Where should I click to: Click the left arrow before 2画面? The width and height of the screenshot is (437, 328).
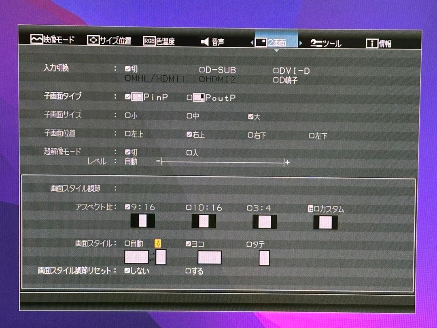[x=252, y=41]
